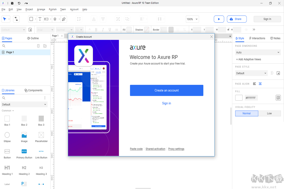
Task: Click the Create an account button
Action: (x=166, y=90)
